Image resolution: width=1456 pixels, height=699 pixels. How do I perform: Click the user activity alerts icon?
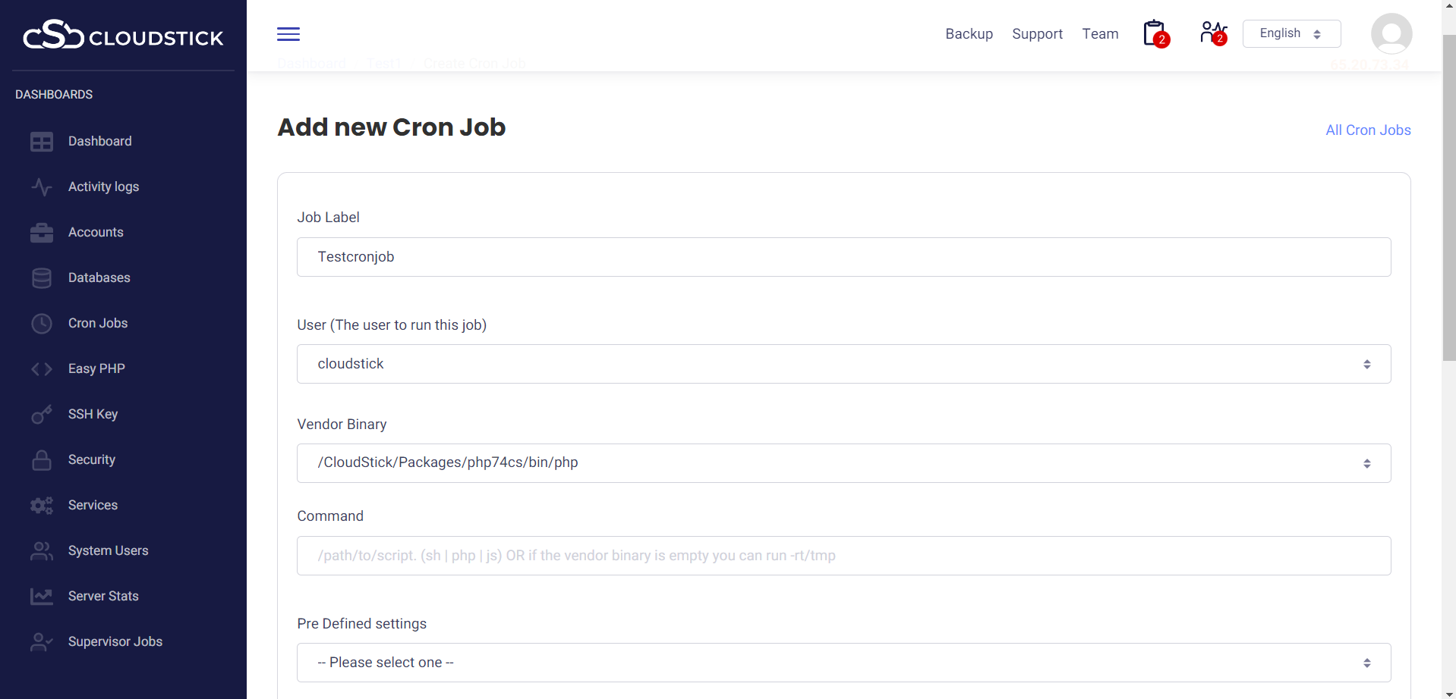(1212, 33)
